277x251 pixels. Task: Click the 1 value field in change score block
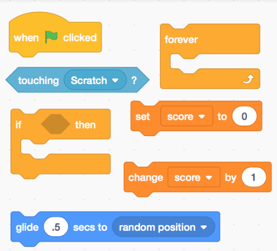click(254, 177)
